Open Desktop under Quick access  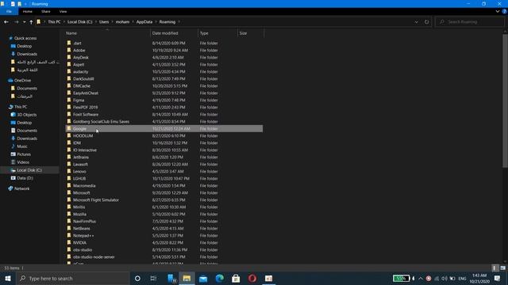(x=25, y=46)
